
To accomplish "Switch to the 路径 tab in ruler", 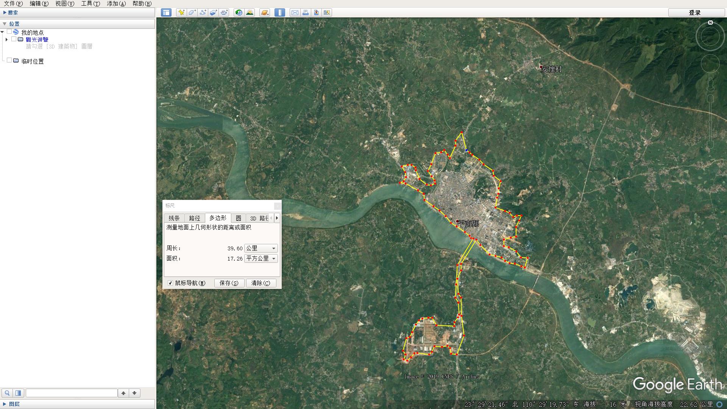I will (x=195, y=218).
